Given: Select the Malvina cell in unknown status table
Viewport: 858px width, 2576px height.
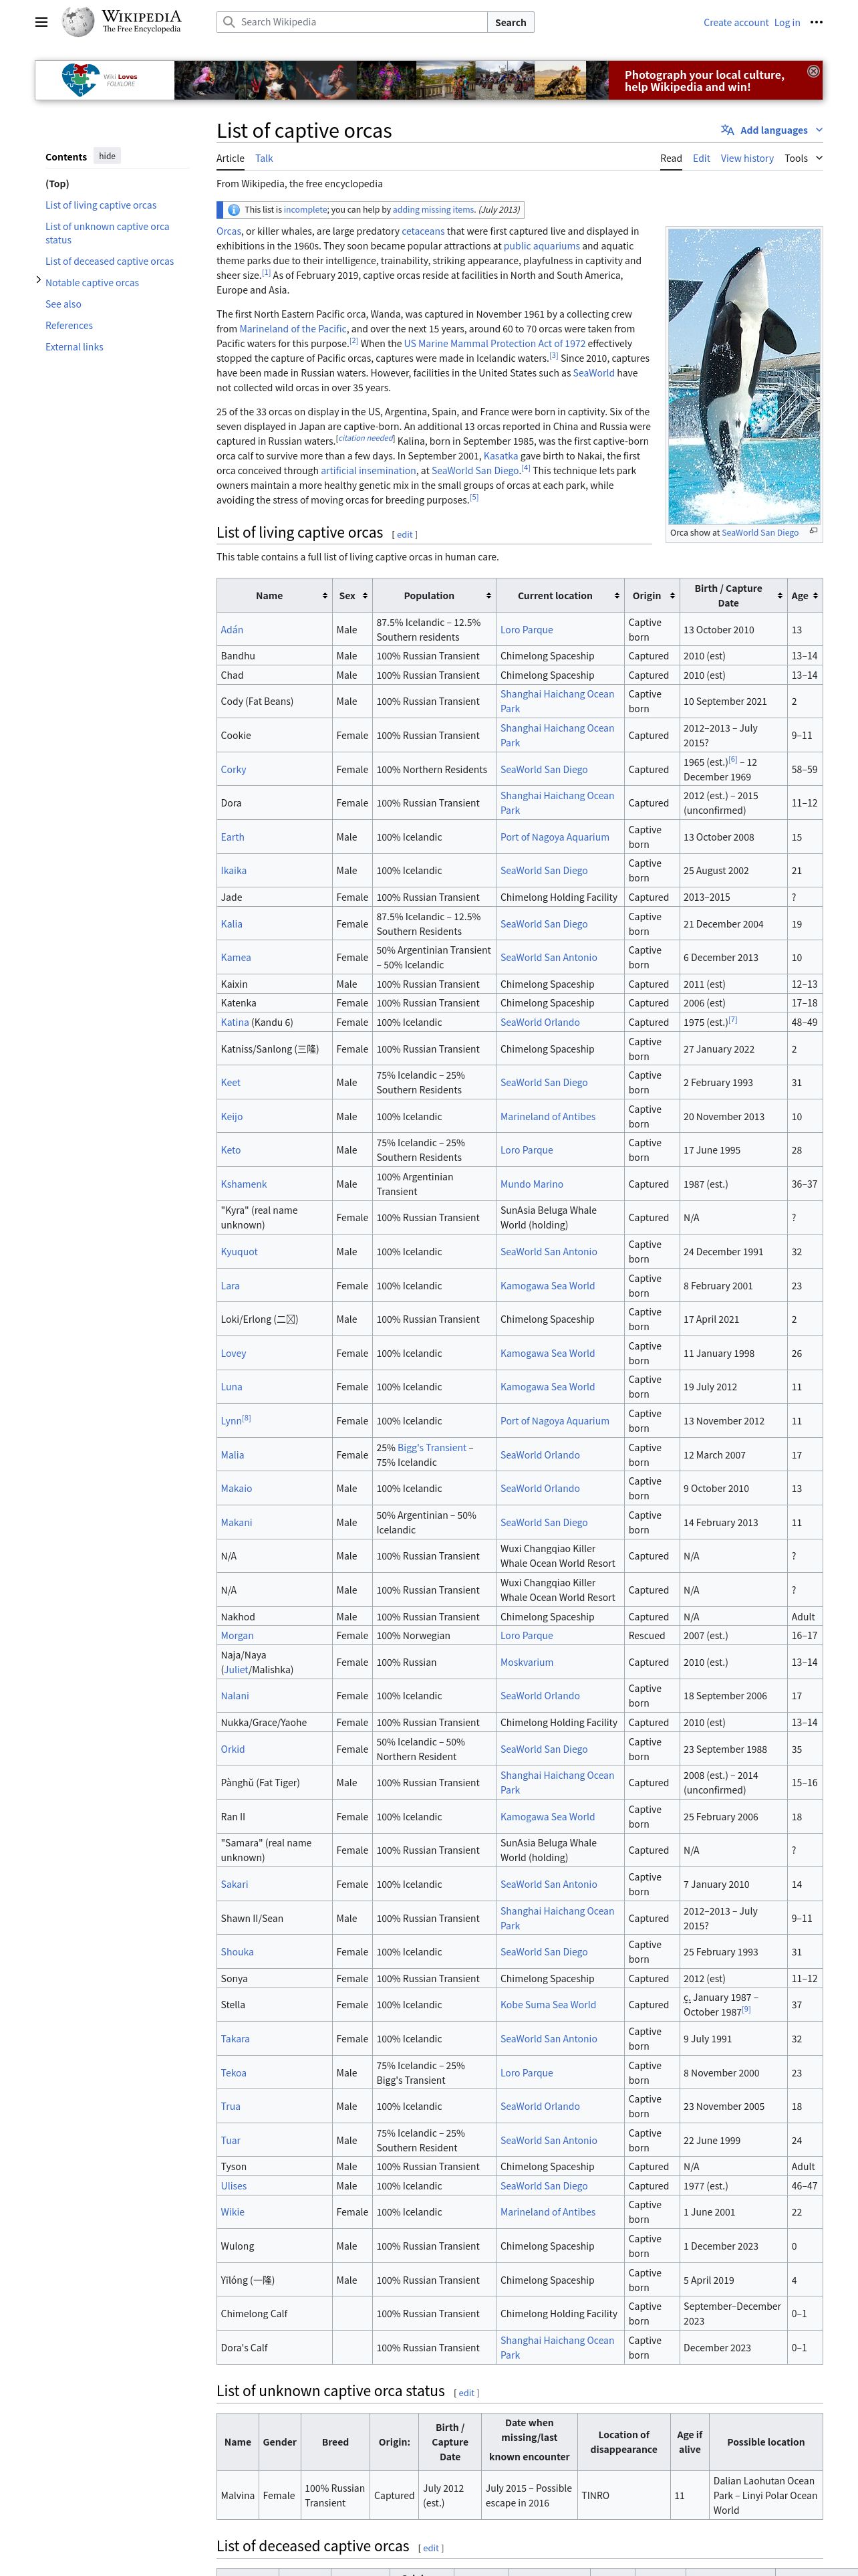Looking at the screenshot, I should click(x=238, y=2495).
